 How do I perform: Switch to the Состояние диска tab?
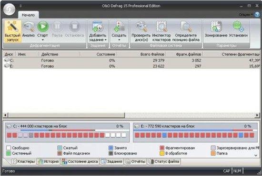tap(80, 161)
